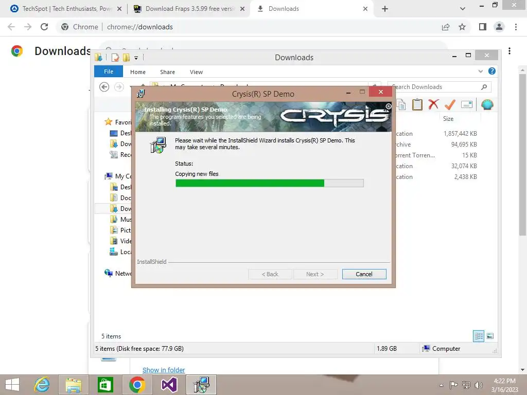Screen dimensions: 527x395
Task: Click Show in folder link in Chrome
Action: [164, 370]
